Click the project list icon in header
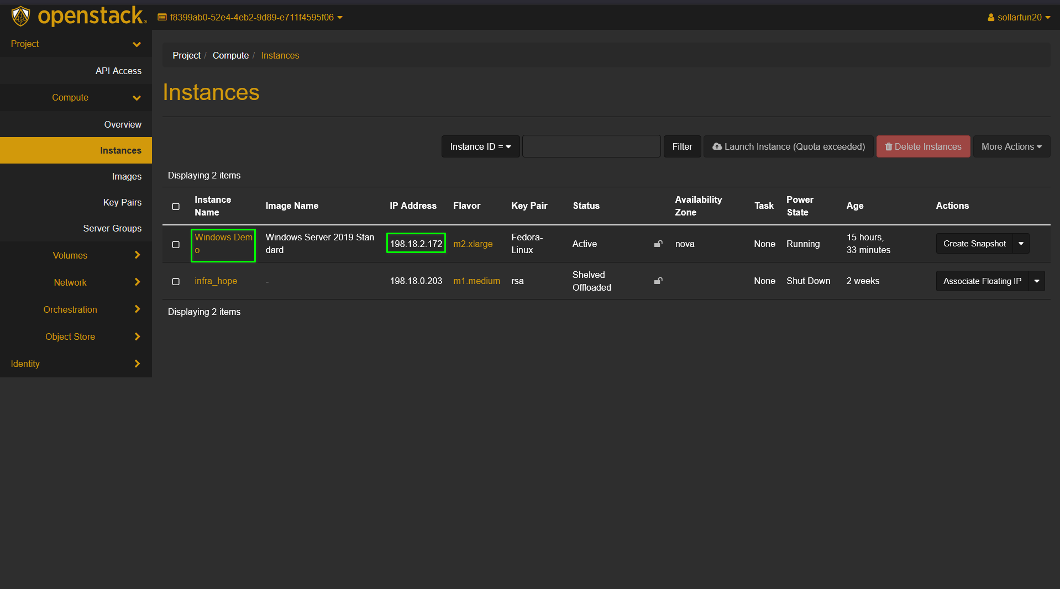The width and height of the screenshot is (1060, 589). pyautogui.click(x=162, y=18)
